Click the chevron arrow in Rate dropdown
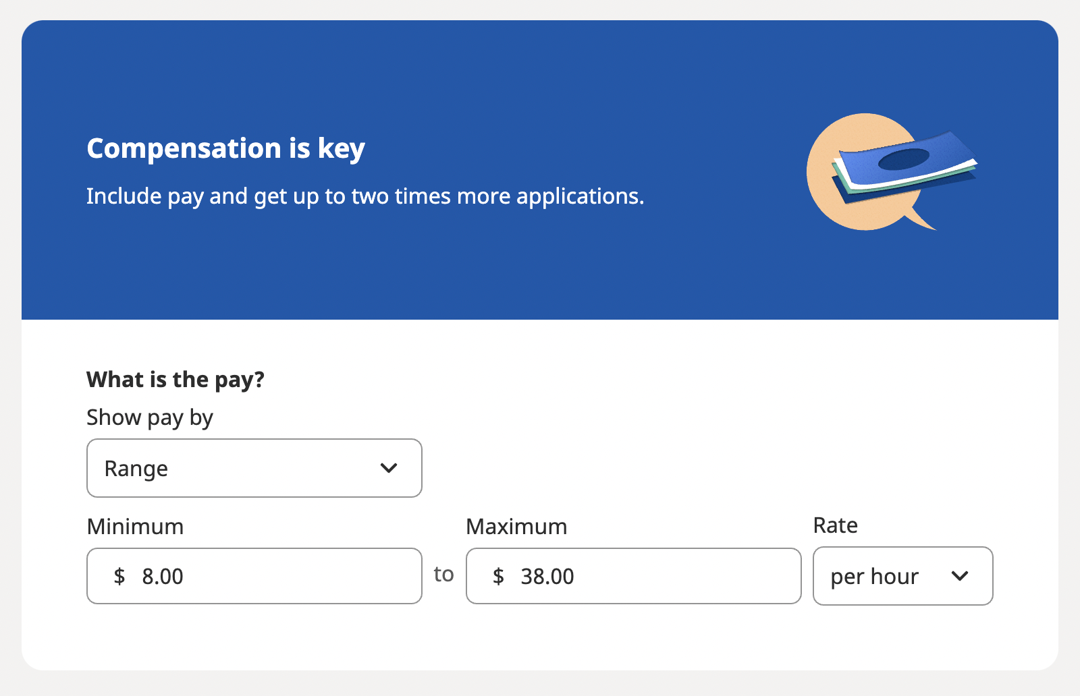 pos(960,576)
